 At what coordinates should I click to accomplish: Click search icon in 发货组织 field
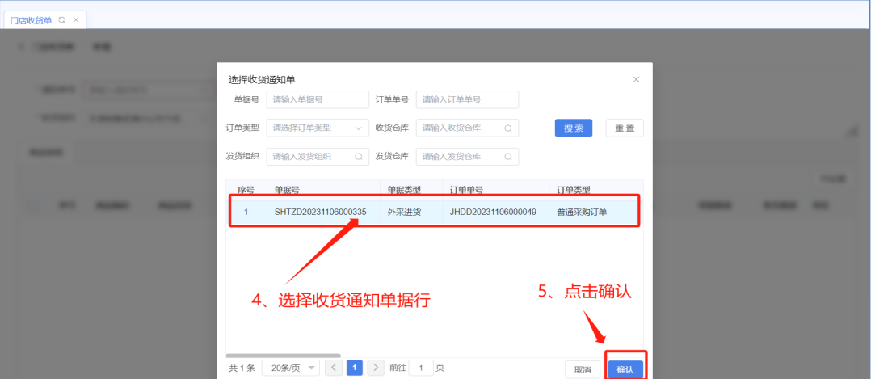(x=359, y=156)
